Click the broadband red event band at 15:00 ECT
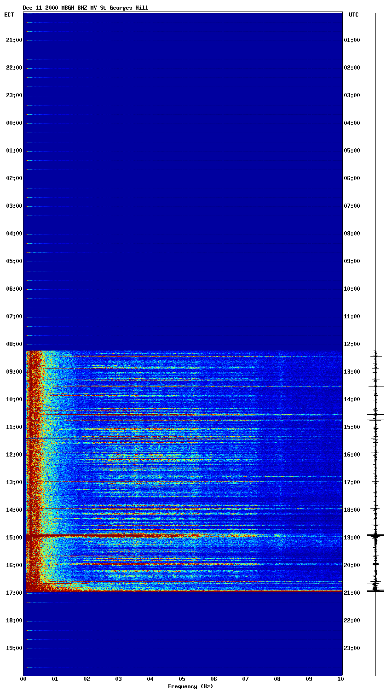This screenshot has width=392, height=691. coord(183,536)
